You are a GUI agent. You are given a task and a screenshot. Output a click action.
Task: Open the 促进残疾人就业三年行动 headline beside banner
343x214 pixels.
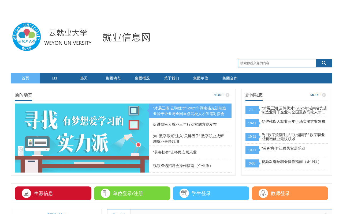pos(185,124)
